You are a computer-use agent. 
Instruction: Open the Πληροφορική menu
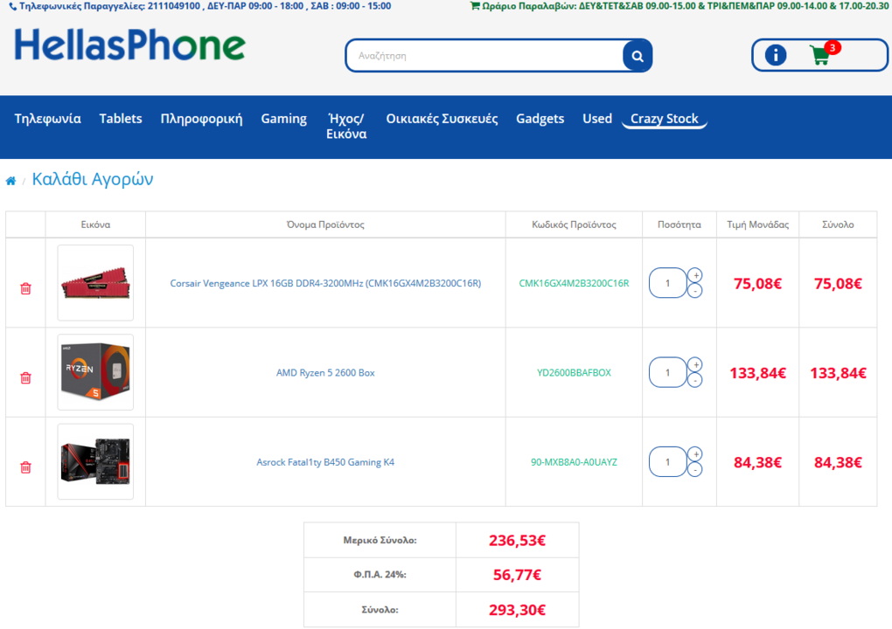pos(201,119)
